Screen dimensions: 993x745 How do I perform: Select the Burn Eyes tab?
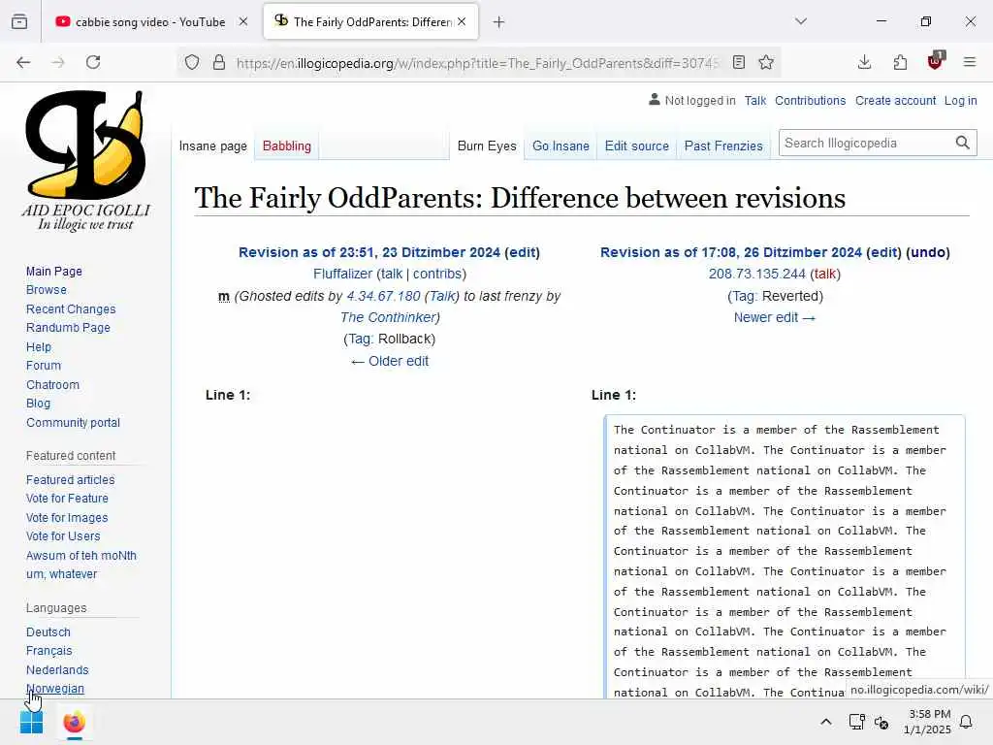(487, 146)
